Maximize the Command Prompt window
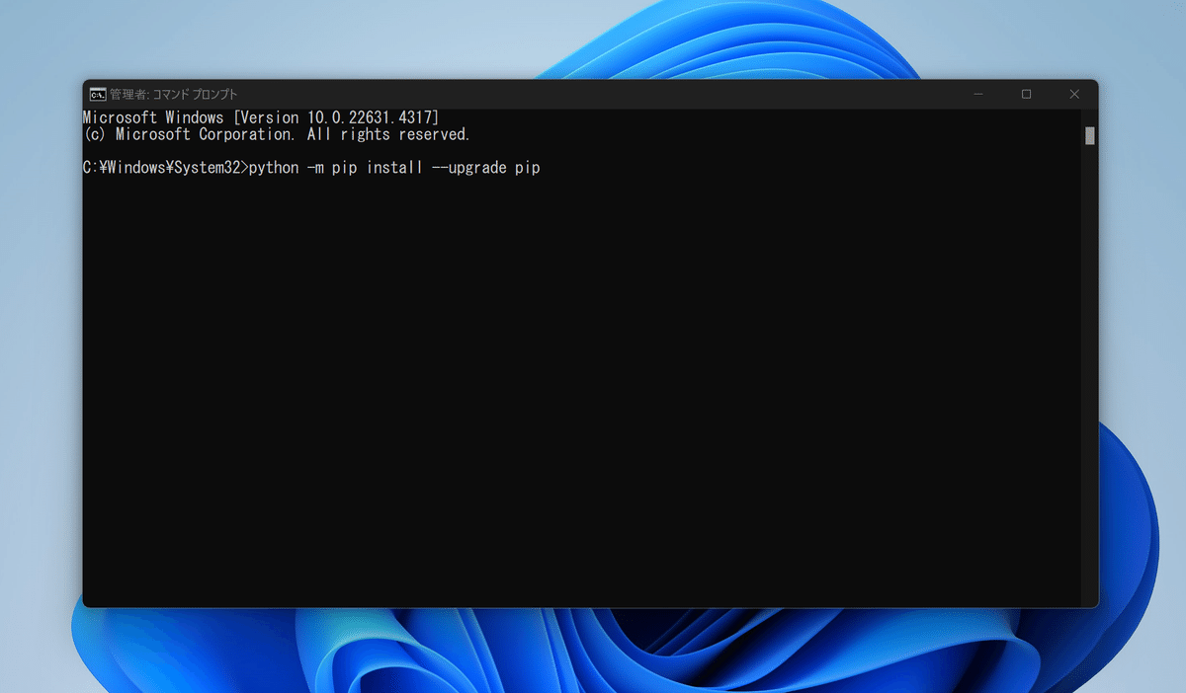Viewport: 1186px width, 693px height. (x=1026, y=94)
